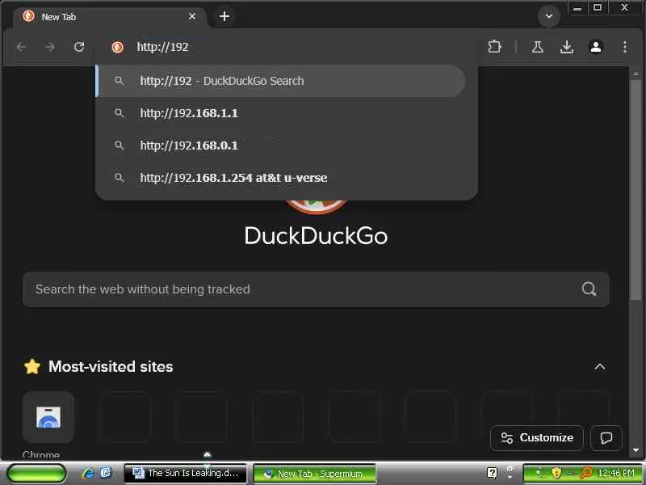The width and height of the screenshot is (646, 485).
Task: Click the vertical scrollbar thumb
Action: click(636, 190)
